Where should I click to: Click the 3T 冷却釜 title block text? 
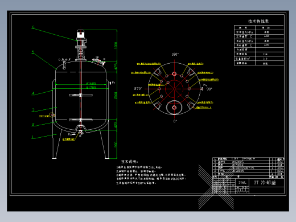tap(265, 183)
